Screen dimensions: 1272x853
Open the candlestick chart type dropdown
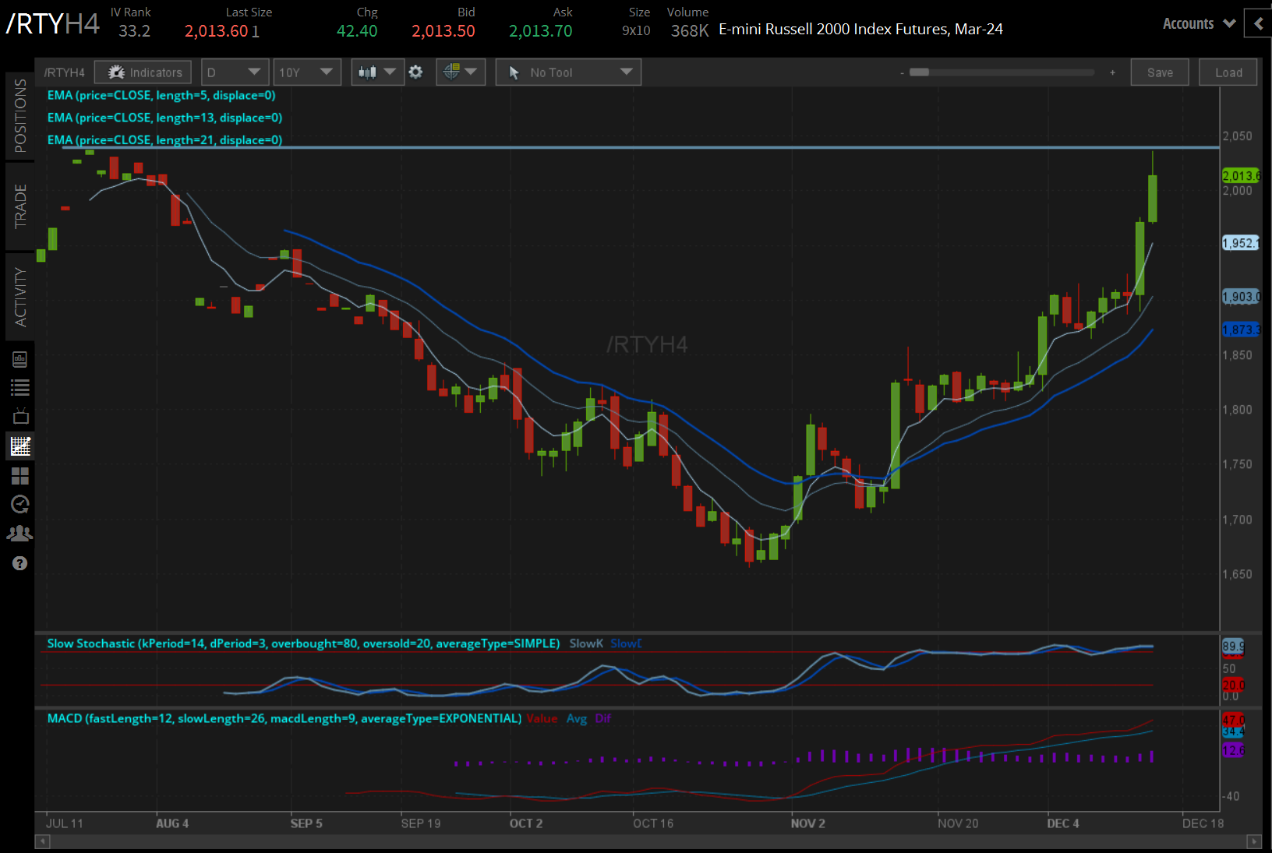click(x=377, y=72)
